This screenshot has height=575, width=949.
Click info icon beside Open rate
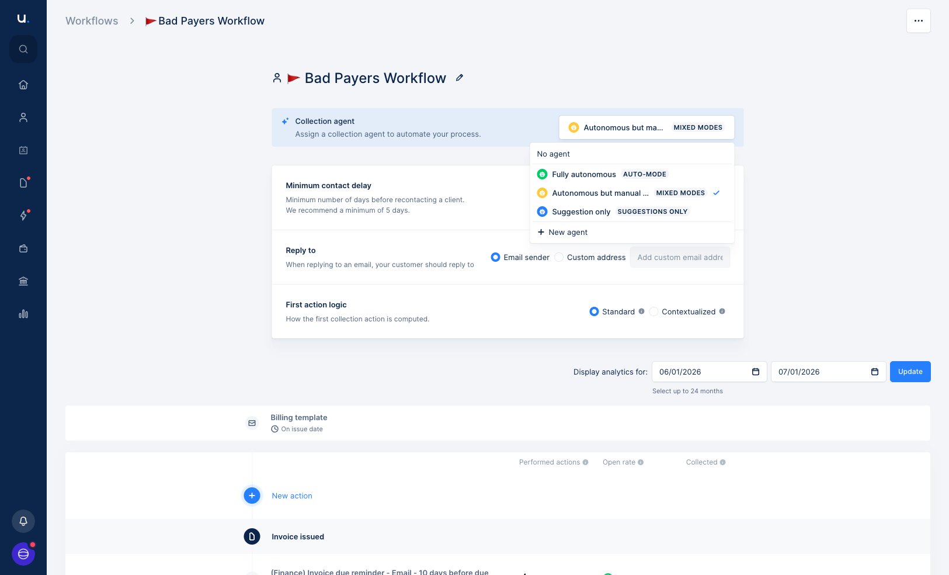click(x=641, y=462)
